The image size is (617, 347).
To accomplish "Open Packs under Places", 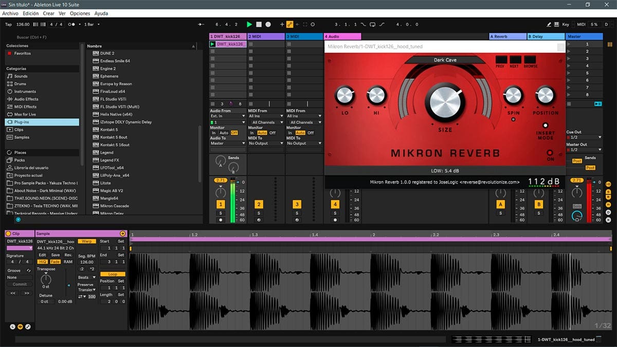I will click(20, 160).
